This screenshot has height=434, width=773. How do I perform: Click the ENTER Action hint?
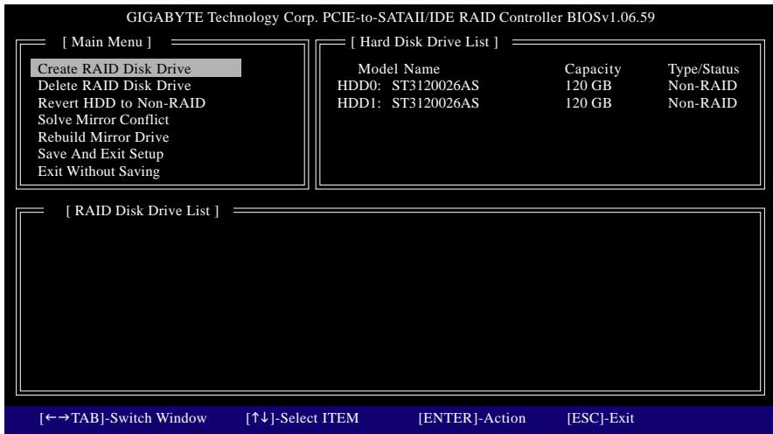point(472,417)
